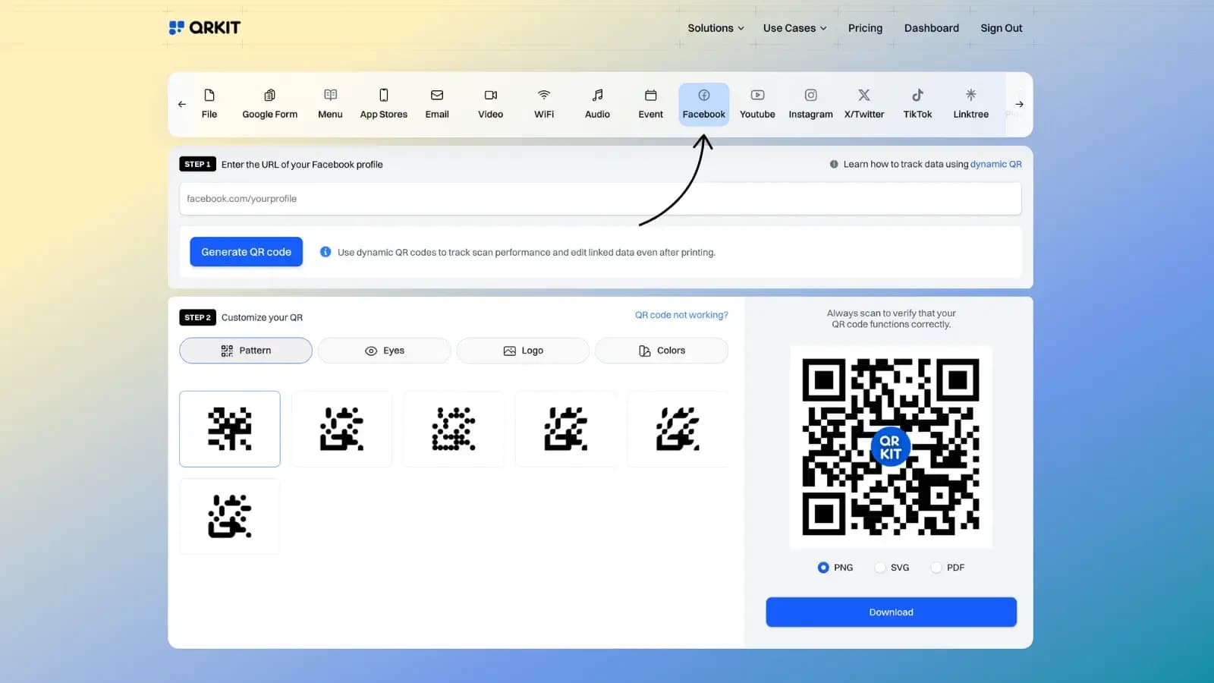Image resolution: width=1214 pixels, height=683 pixels.
Task: Select the File QR type icon
Action: pyautogui.click(x=209, y=104)
